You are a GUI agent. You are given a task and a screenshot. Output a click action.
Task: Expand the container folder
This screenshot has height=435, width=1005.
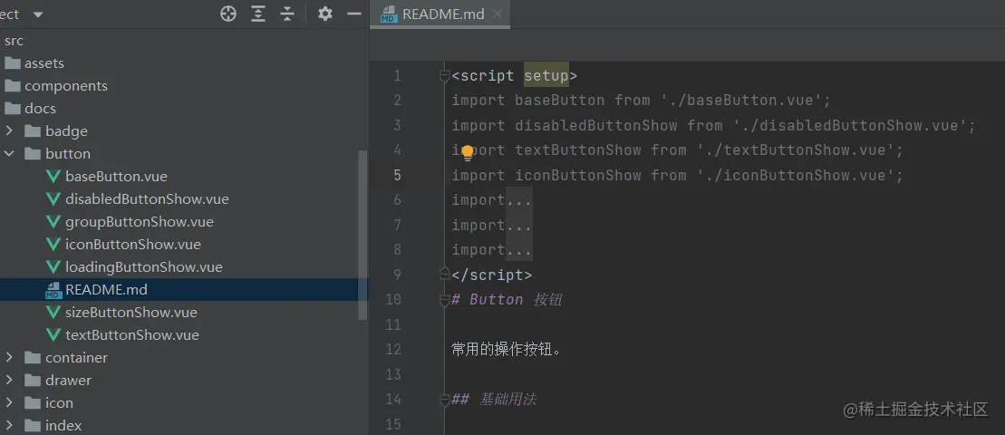9,357
